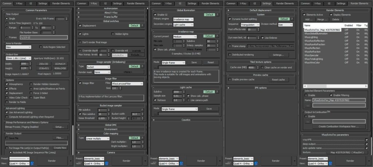
Task: Toggle the Enable GI checkbox
Action: [x=155, y=15]
